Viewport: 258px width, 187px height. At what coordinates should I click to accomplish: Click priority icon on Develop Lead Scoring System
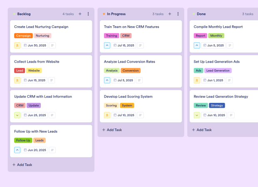tap(107, 115)
